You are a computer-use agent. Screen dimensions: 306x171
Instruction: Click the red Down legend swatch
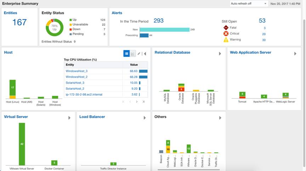point(70,29)
